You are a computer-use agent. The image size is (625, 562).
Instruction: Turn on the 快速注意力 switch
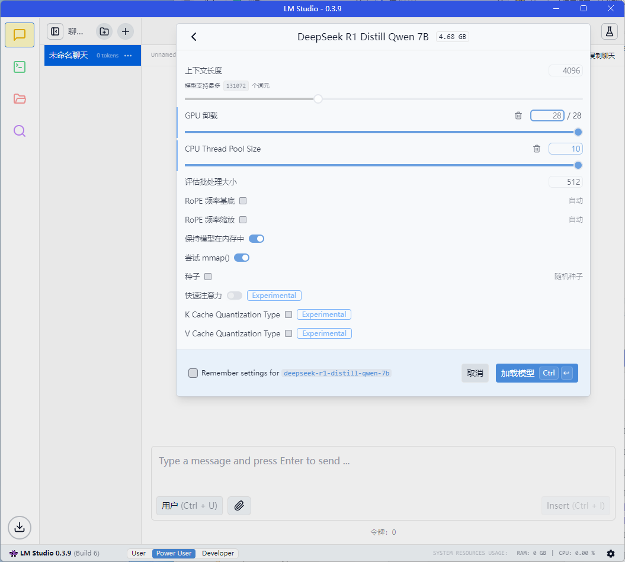(235, 296)
